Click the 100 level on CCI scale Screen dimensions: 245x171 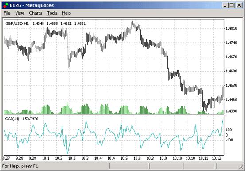point(229,130)
